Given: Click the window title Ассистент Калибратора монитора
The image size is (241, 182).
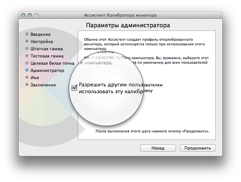Looking at the screenshot, I should [120, 15].
